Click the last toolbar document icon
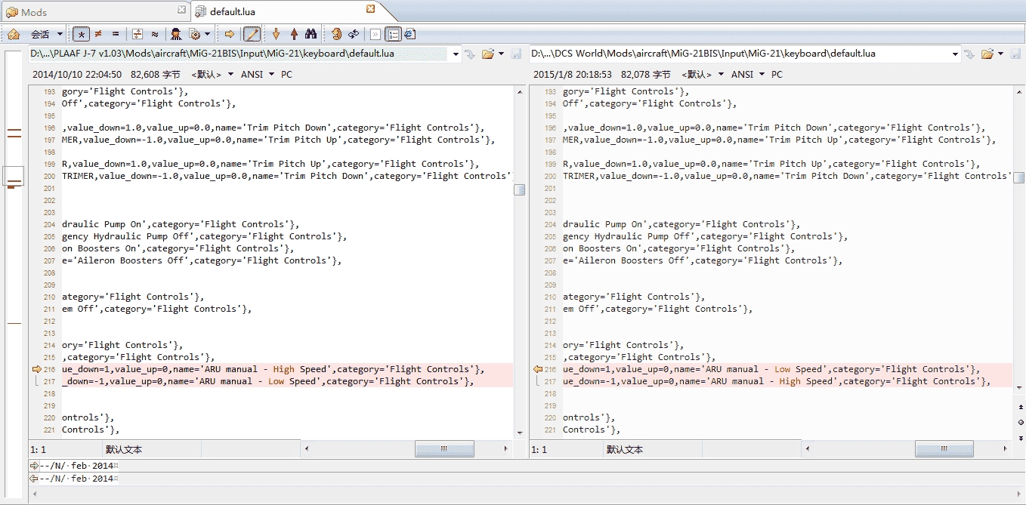The image size is (1026, 505). (x=409, y=34)
